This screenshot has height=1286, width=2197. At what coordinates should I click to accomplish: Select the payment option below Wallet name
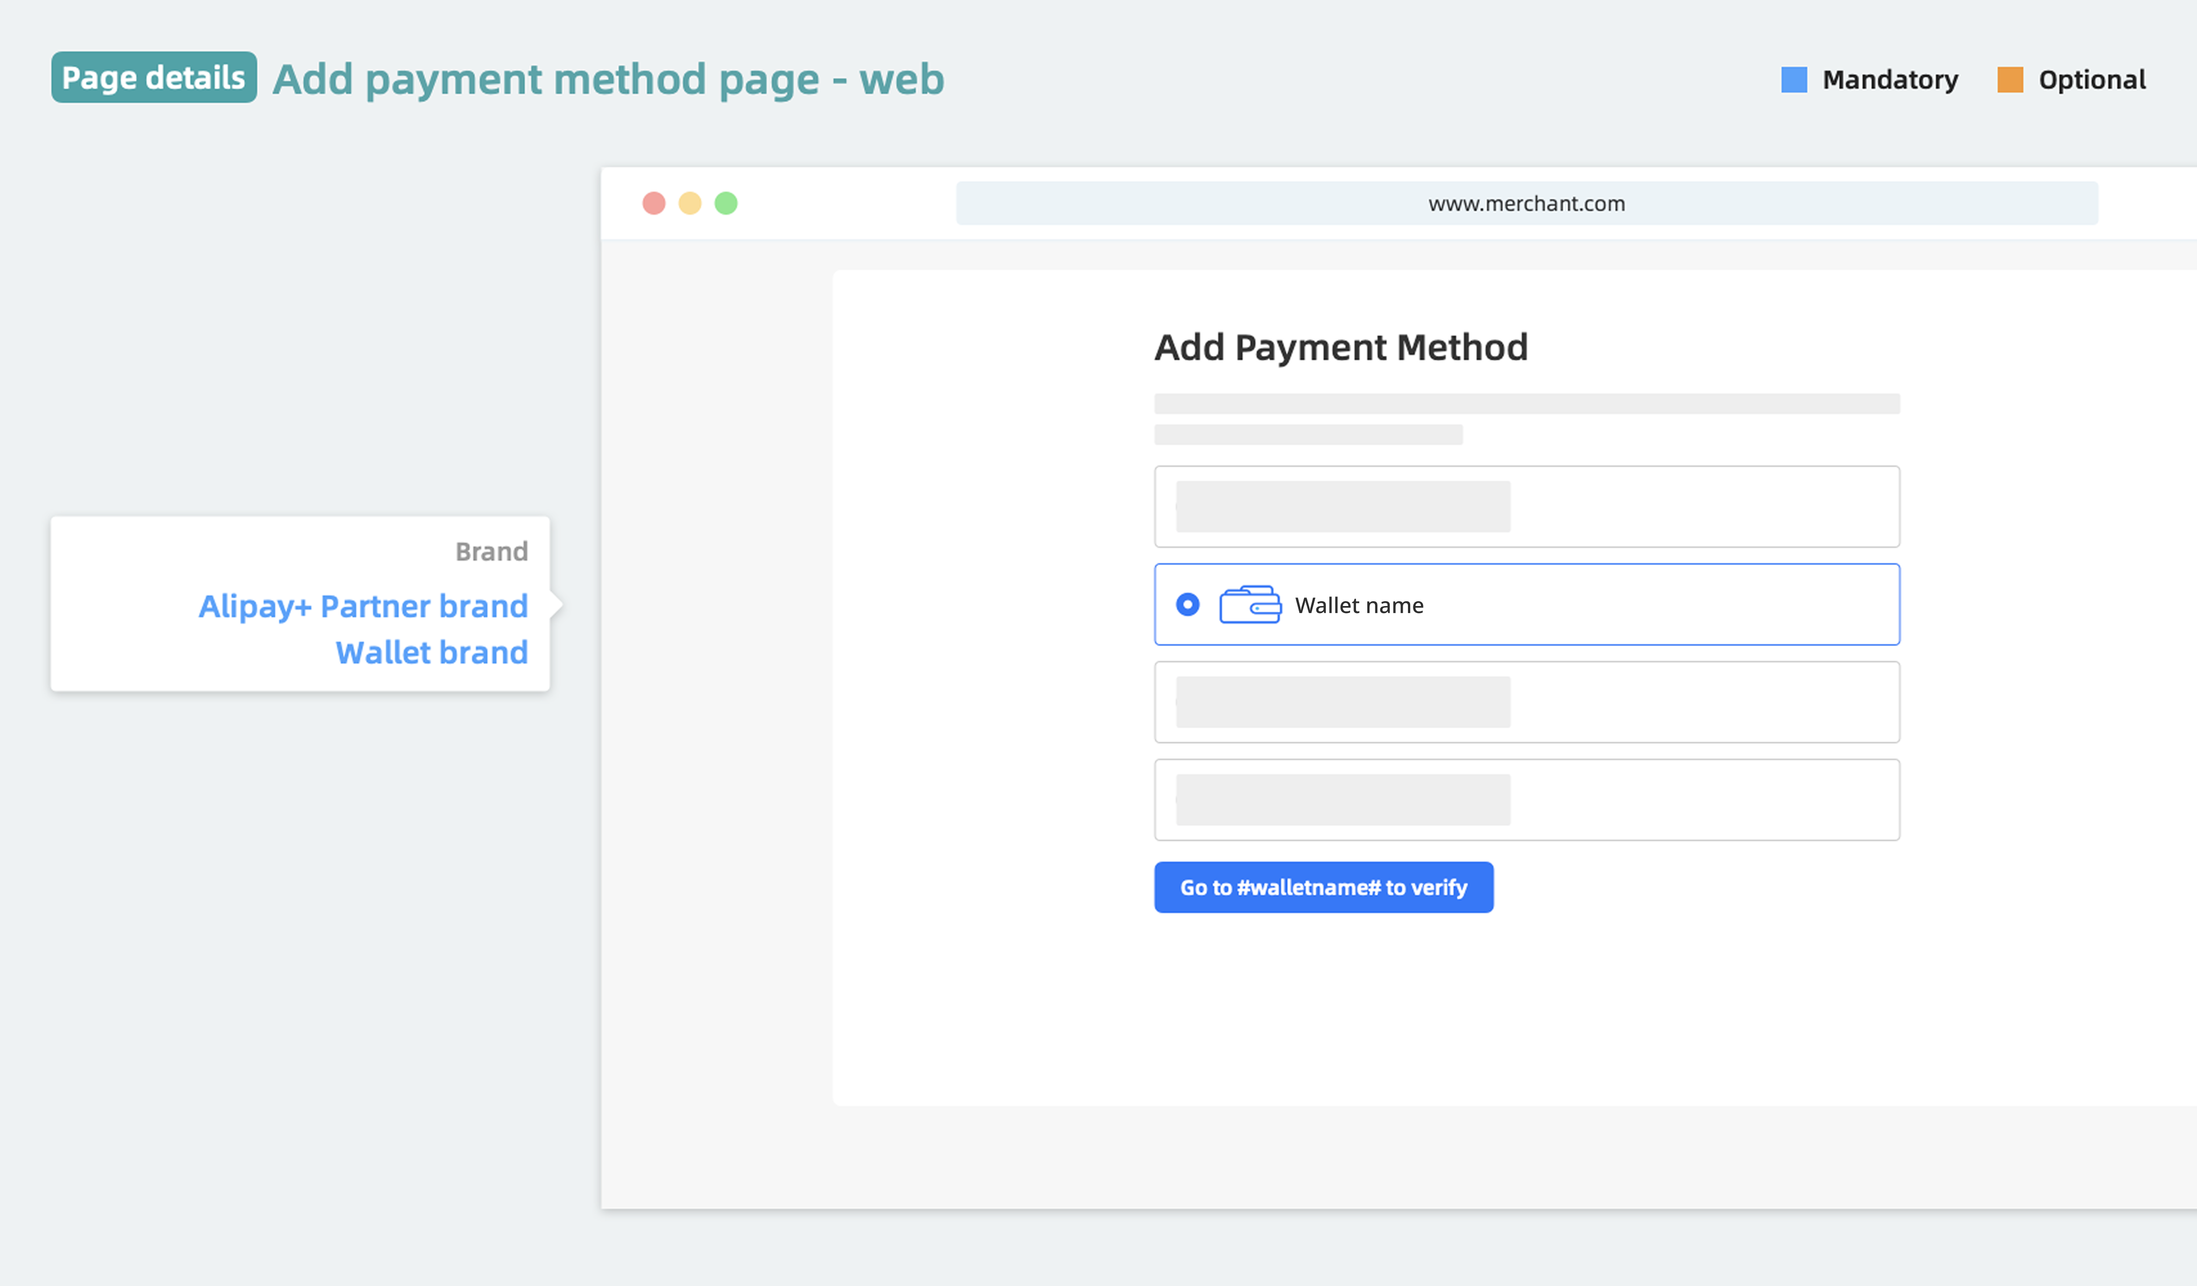click(1526, 702)
